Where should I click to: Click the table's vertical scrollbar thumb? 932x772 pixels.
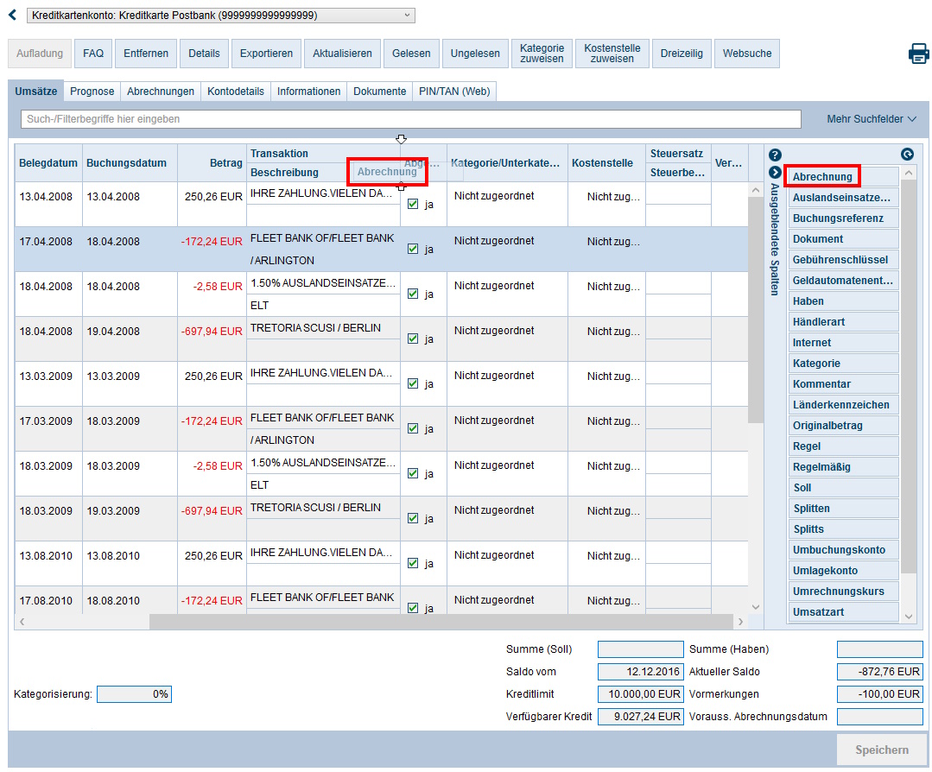click(756, 310)
